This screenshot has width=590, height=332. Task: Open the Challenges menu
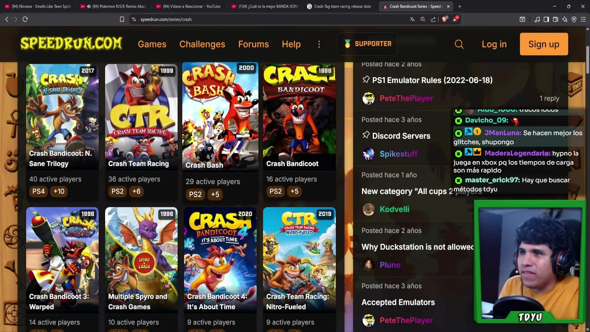[x=202, y=44]
